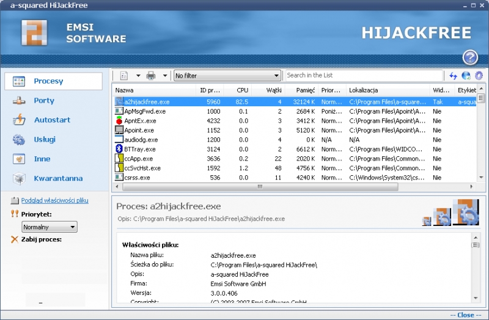Sort by CPU column header
Viewport: 489px width, 320px height.
[x=238, y=90]
